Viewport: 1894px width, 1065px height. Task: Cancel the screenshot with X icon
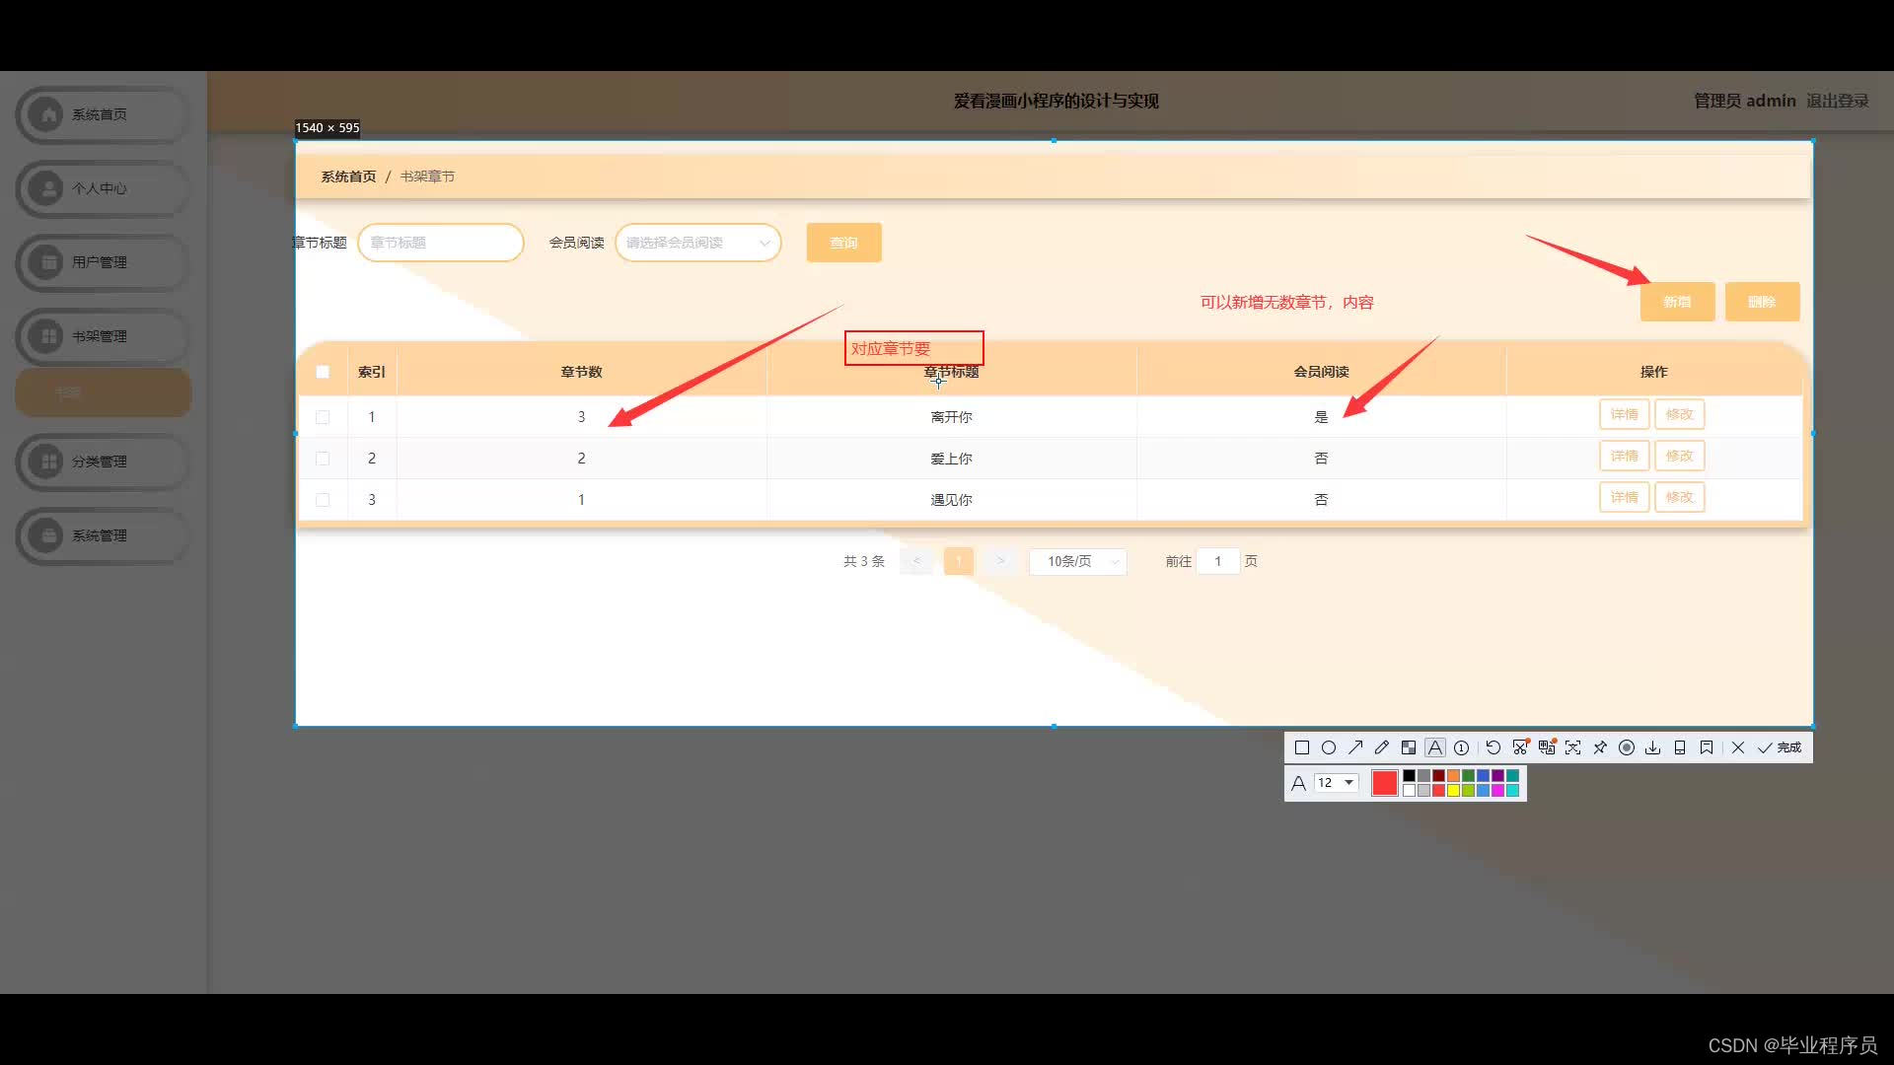[x=1738, y=747]
